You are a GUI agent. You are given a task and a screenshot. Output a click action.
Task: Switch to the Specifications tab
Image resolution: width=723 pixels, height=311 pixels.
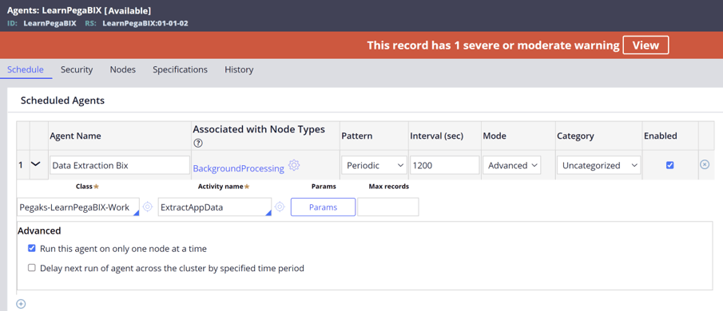point(181,69)
